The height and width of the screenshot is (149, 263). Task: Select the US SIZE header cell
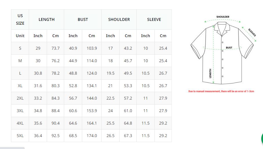pyautogui.click(x=20, y=19)
